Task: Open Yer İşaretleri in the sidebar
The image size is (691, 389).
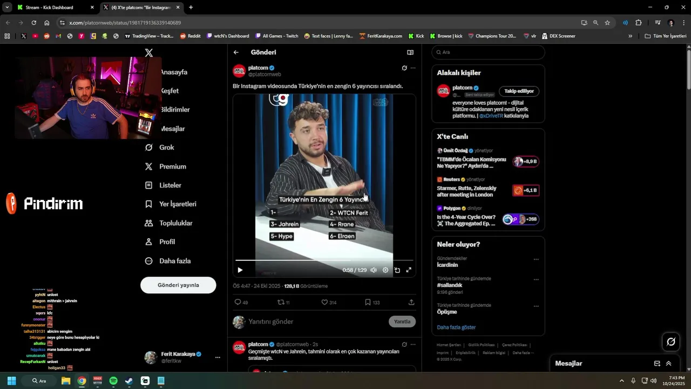Action: [171, 204]
